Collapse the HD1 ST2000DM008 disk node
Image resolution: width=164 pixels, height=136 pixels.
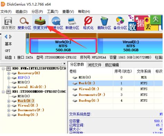pyautogui.click(x=3, y=92)
